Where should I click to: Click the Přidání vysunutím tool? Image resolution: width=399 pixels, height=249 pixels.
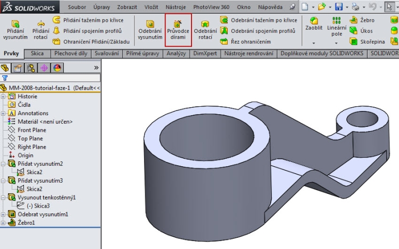click(15, 30)
